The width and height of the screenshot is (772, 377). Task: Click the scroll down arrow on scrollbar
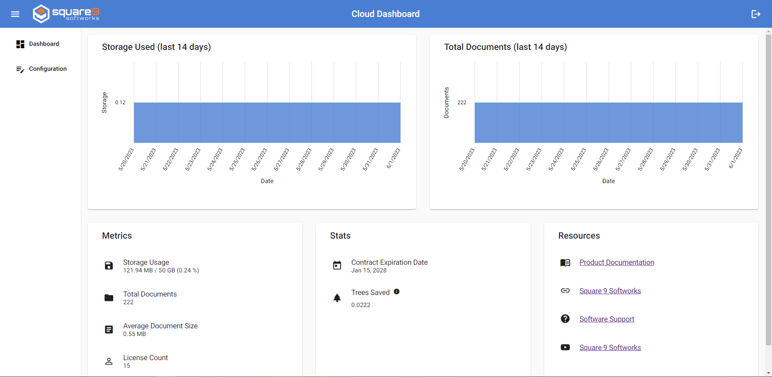click(x=768, y=373)
